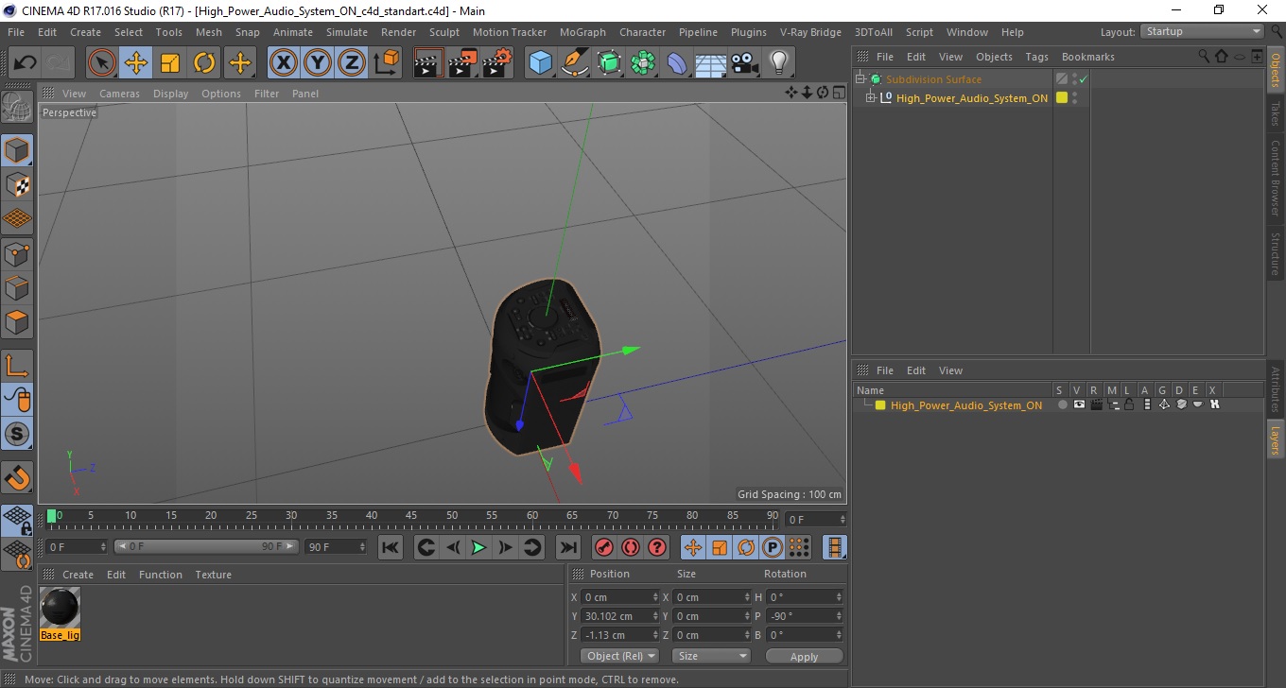Image resolution: width=1286 pixels, height=688 pixels.
Task: Click the Bend deformer icon
Action: [x=677, y=63]
